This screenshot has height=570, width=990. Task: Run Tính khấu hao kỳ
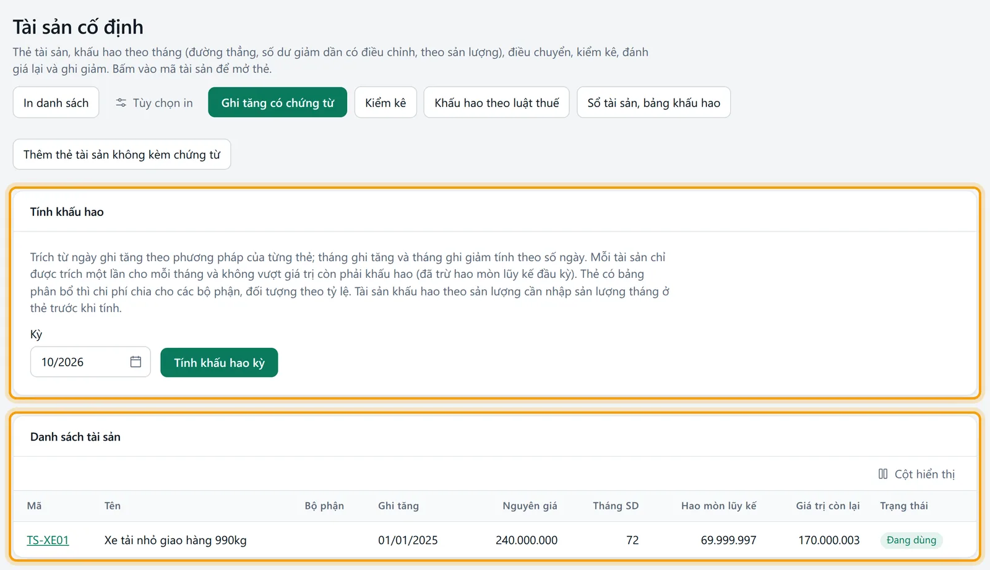[219, 363]
